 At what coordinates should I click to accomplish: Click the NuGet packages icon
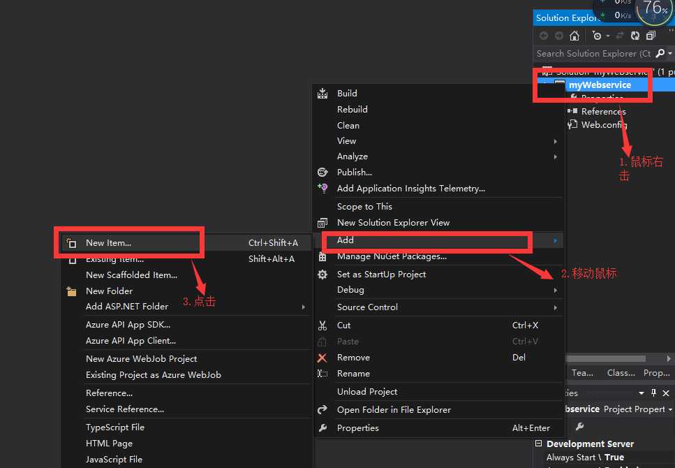coord(322,257)
